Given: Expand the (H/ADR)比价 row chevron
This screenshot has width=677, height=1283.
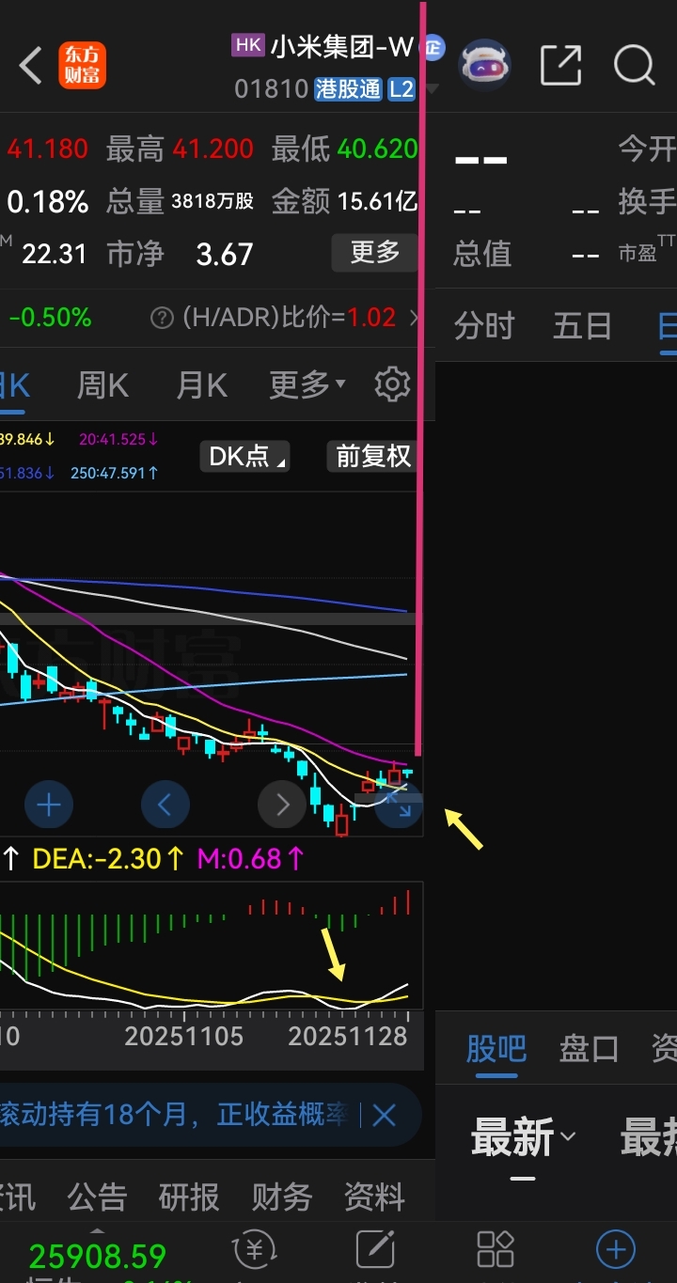Looking at the screenshot, I should pos(415,318).
